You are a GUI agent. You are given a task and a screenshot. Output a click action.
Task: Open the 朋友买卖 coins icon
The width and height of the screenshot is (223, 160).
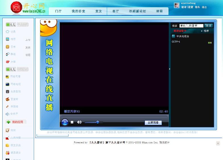[x=7, y=145]
